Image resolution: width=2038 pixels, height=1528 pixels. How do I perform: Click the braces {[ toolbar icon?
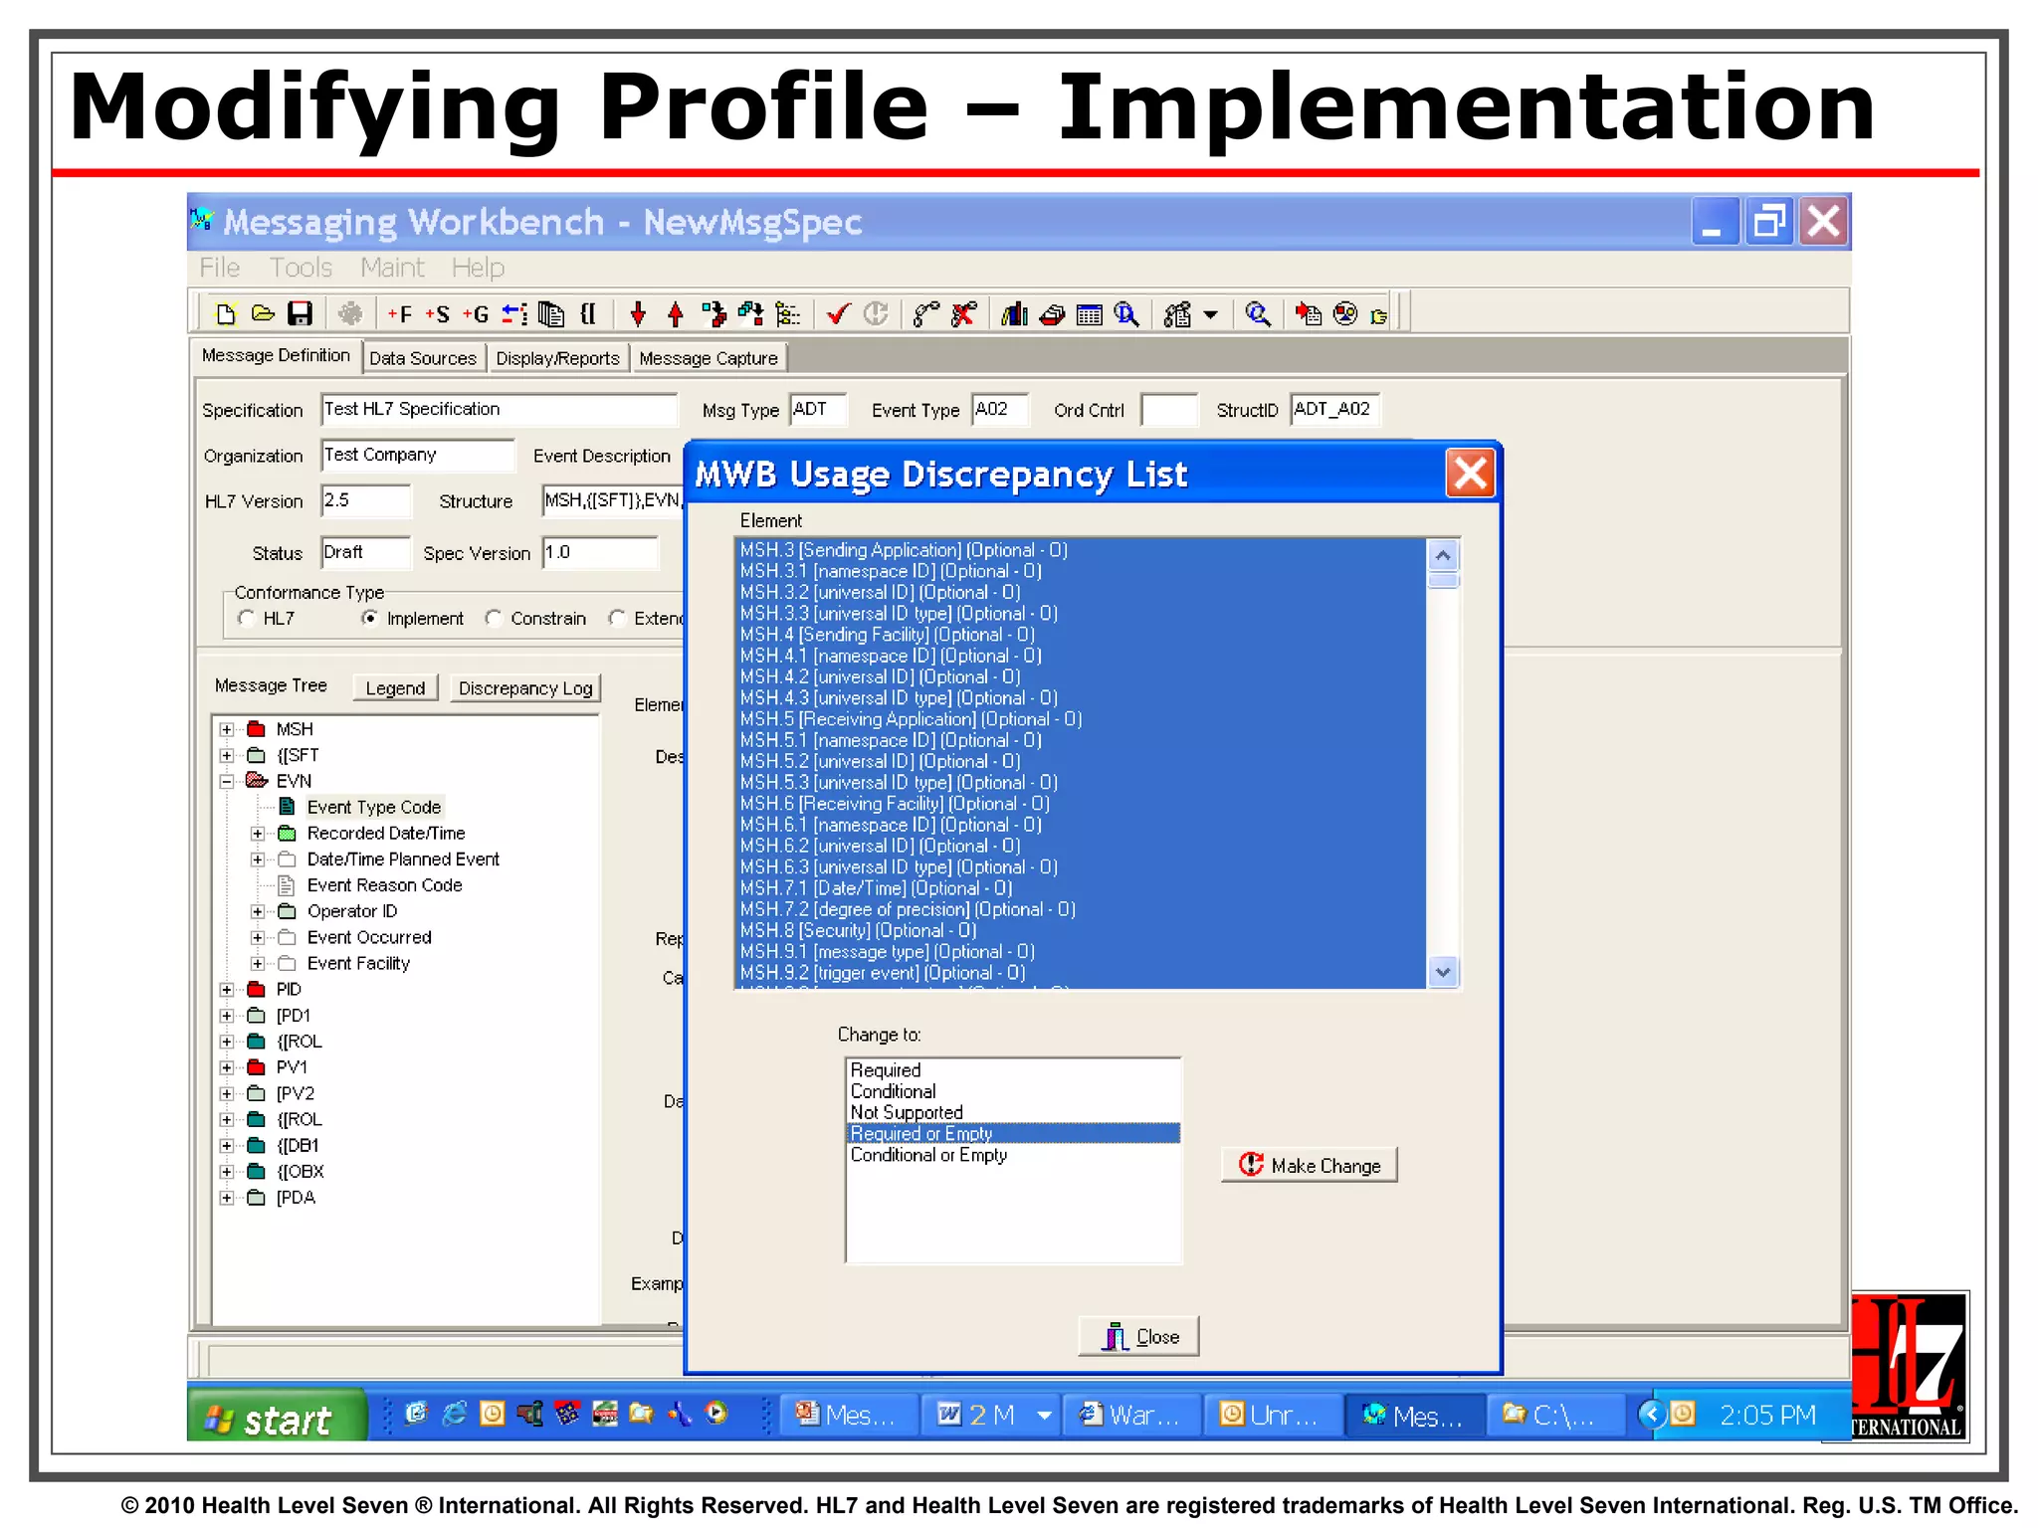click(588, 314)
